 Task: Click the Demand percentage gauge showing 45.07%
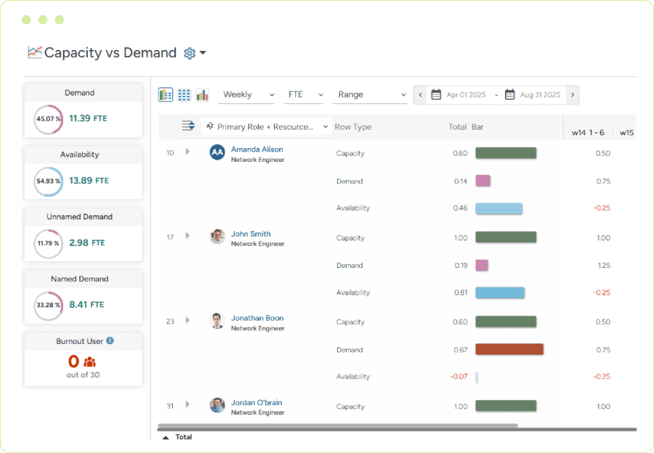point(47,118)
